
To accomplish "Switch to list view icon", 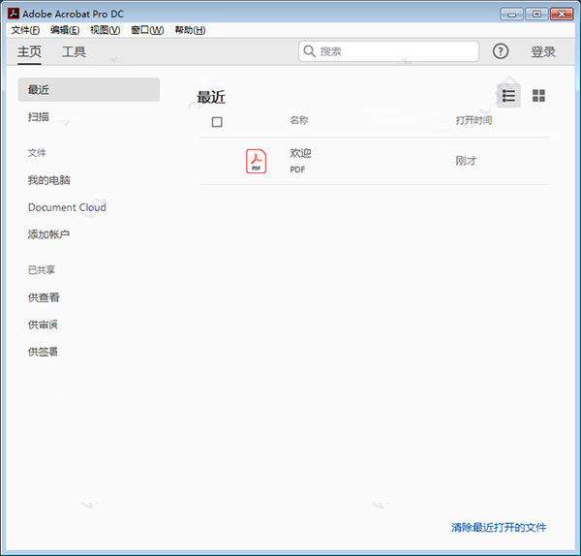I will click(508, 96).
